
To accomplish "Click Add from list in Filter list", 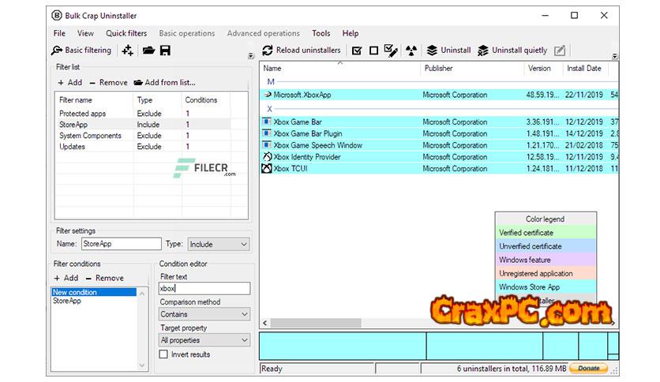I will [x=165, y=82].
